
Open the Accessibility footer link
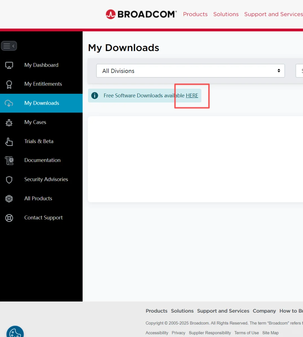point(157,333)
